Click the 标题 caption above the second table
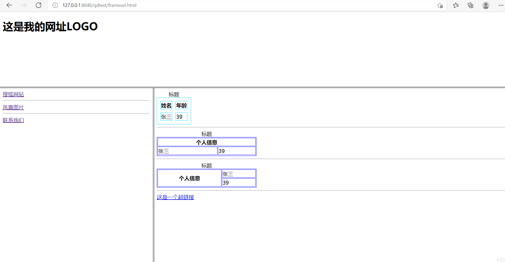 (x=207, y=134)
